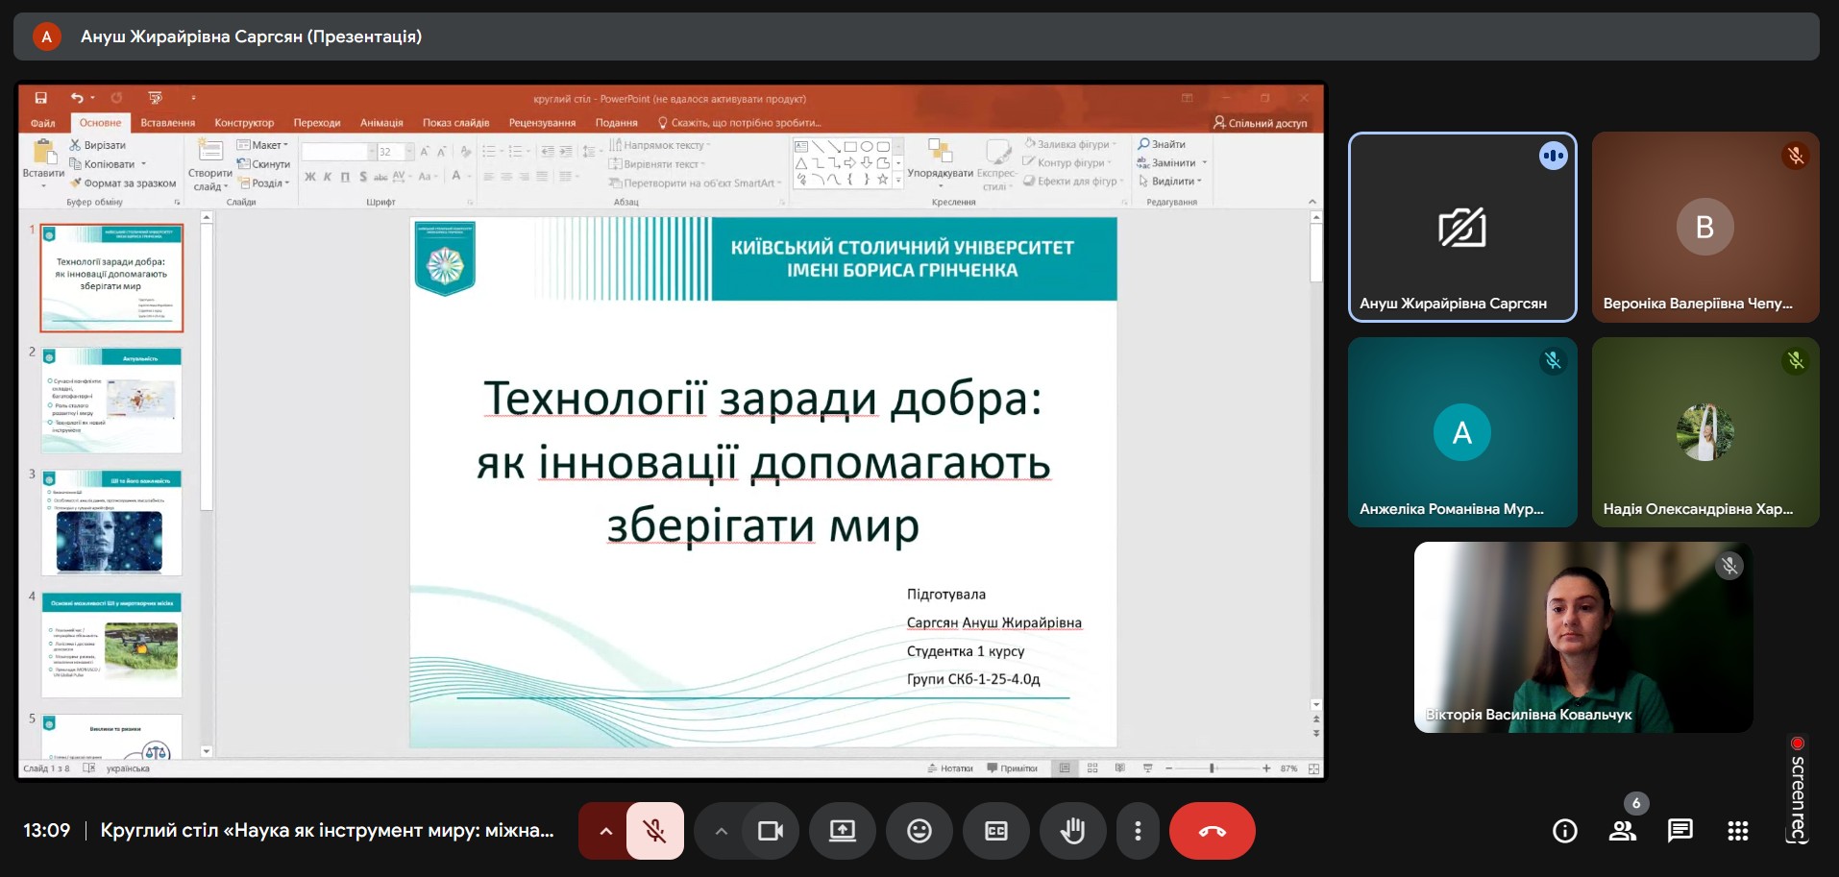This screenshot has width=1839, height=877.
Task: Open meeting details info icon
Action: 1565,831
